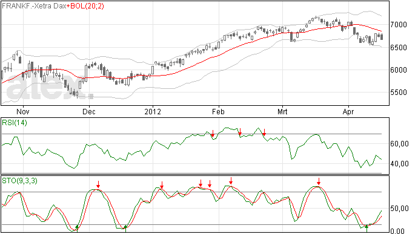Open the STO(9,3,3) indicator label

19,181
